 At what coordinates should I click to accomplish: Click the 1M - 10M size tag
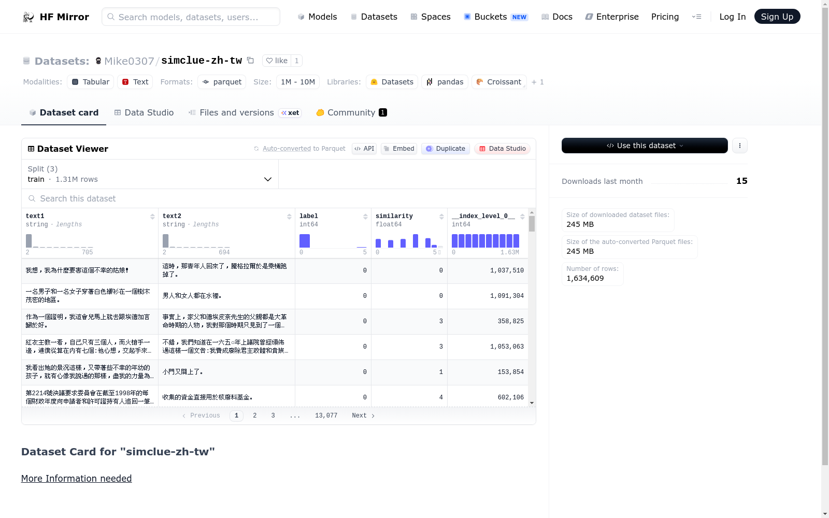(298, 82)
